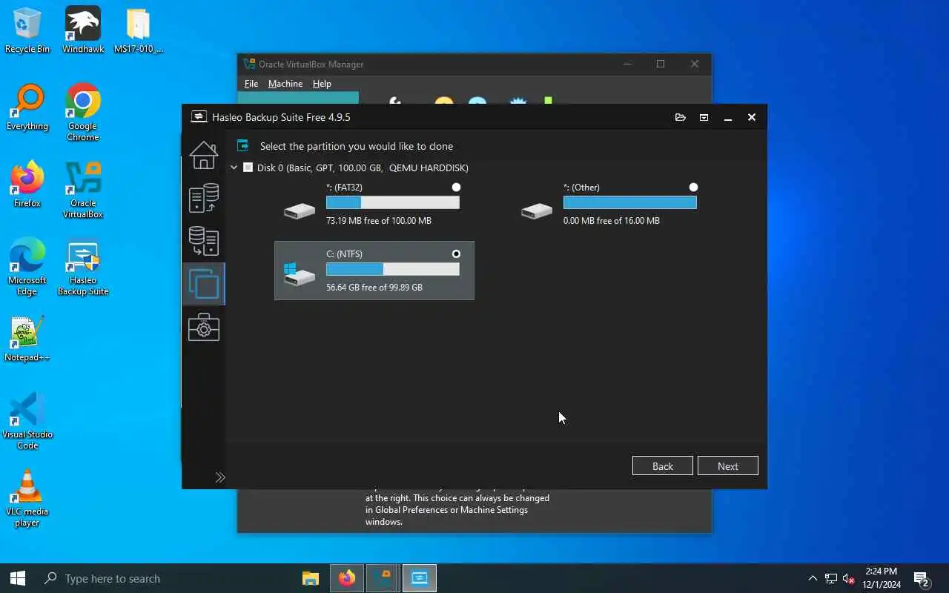This screenshot has width=949, height=593.
Task: Click the FAT32 partition usage bar
Action: pyautogui.click(x=393, y=202)
